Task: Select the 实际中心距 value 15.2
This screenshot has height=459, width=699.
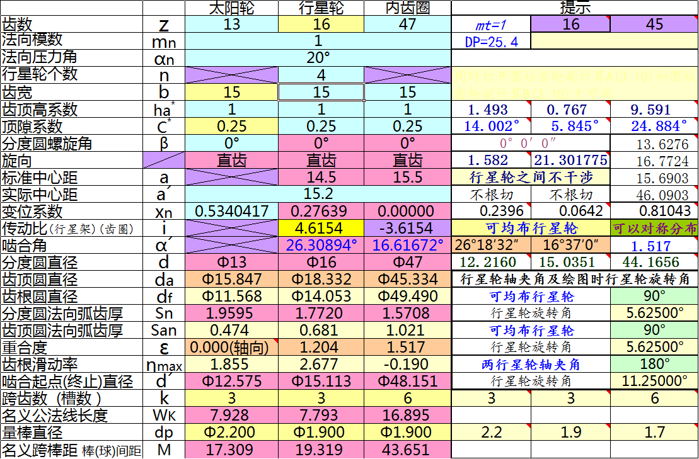Action: coord(318,194)
